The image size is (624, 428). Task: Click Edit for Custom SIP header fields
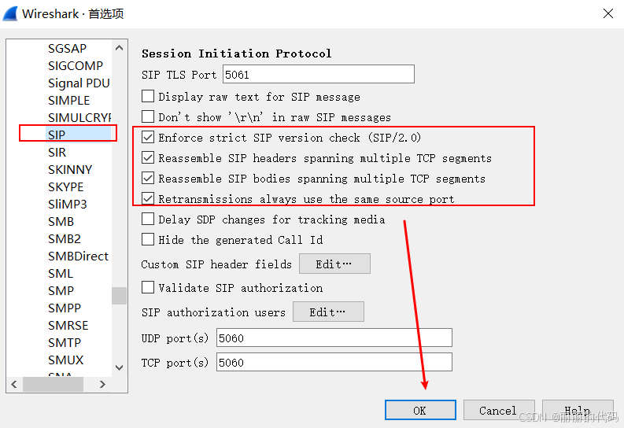click(334, 264)
